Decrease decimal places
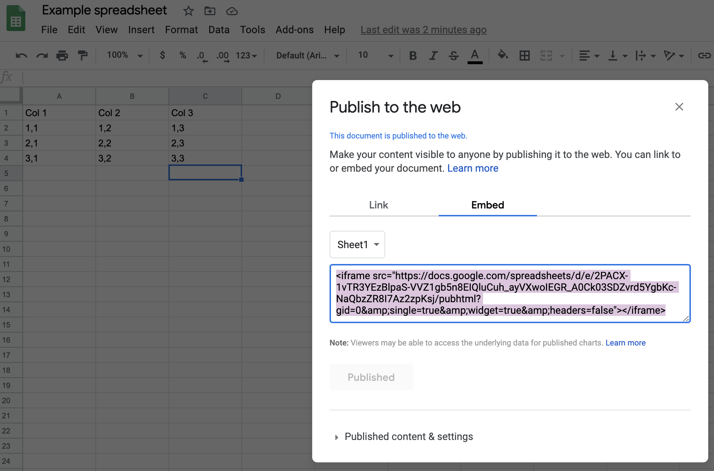 click(202, 56)
